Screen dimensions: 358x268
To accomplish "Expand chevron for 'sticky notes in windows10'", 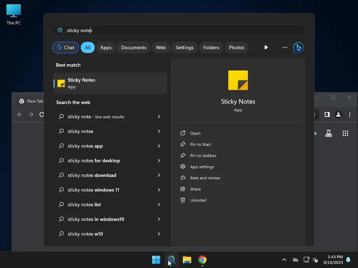I will click(159, 219).
